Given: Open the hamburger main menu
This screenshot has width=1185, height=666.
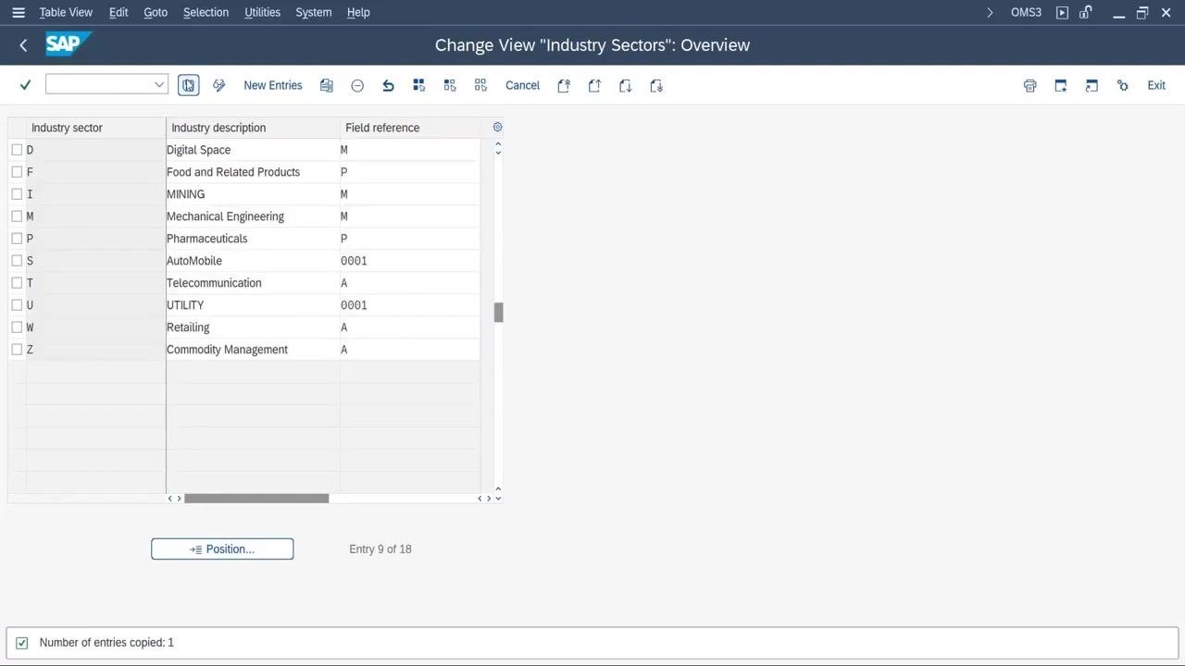Looking at the screenshot, I should 18,12.
